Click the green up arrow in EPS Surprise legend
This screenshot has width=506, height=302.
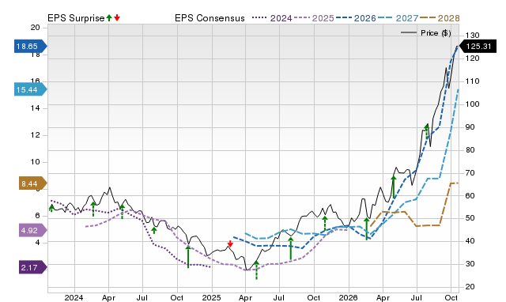(109, 17)
